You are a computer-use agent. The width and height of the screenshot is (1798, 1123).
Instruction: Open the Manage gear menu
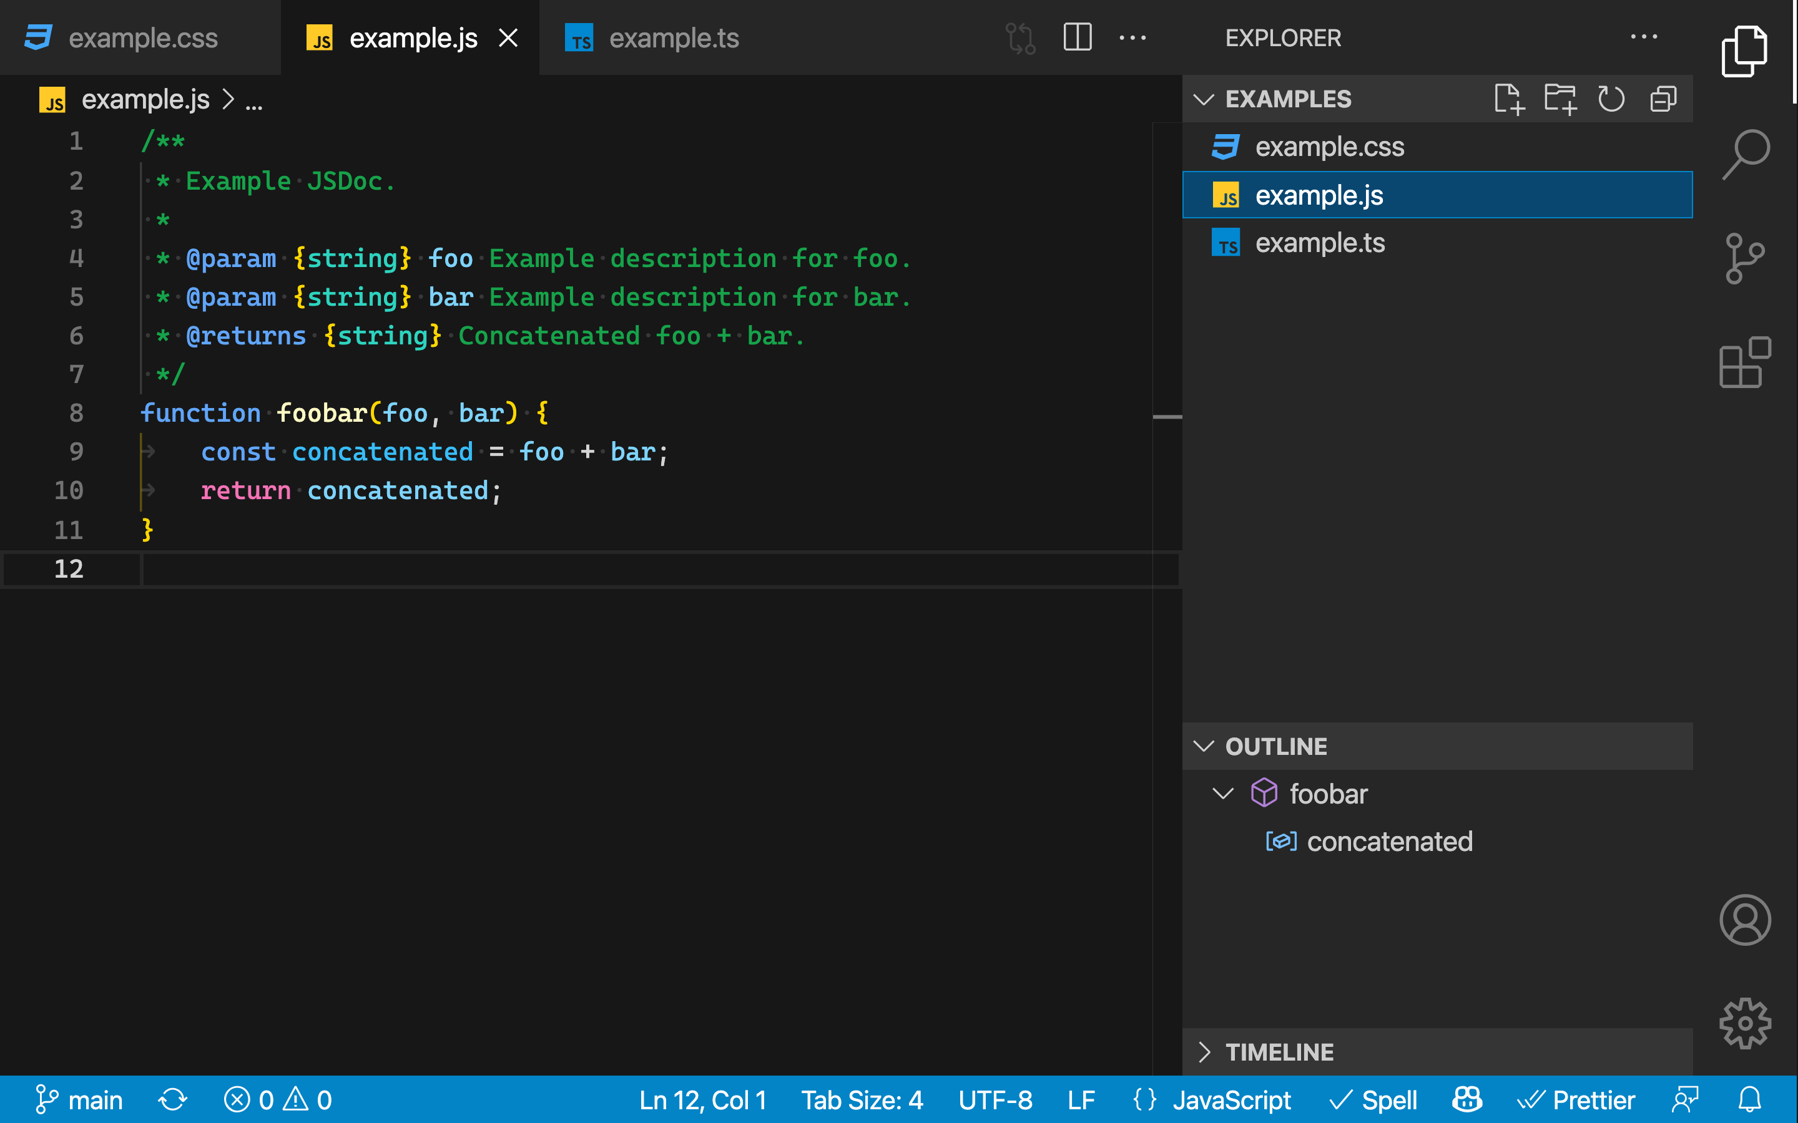tap(1744, 1023)
